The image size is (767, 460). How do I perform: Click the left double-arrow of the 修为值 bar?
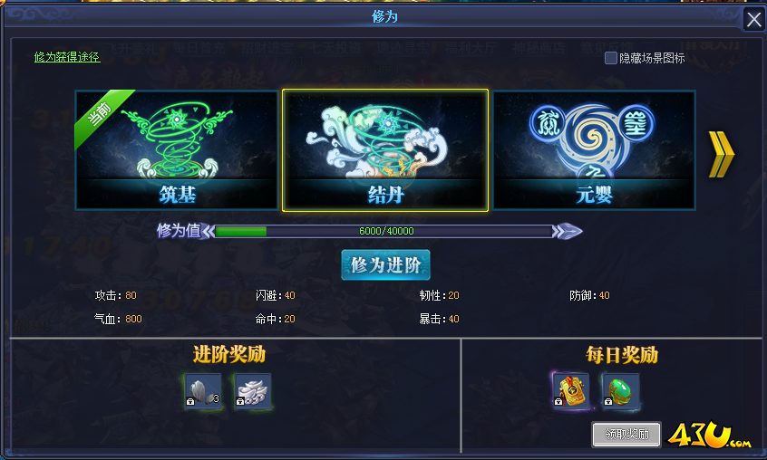click(x=208, y=231)
